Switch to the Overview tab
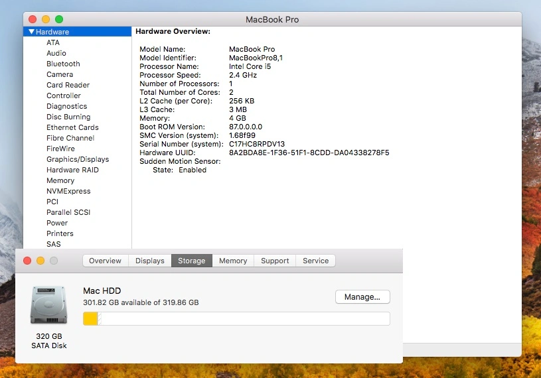This screenshot has width=541, height=378. point(106,261)
